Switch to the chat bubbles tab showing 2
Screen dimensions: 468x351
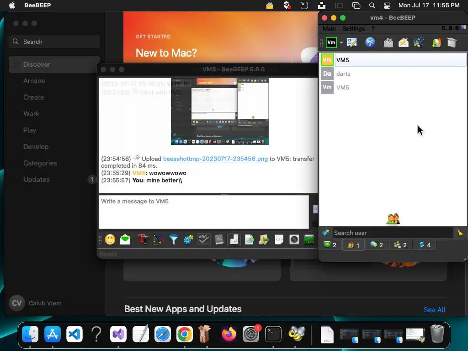pos(377,245)
